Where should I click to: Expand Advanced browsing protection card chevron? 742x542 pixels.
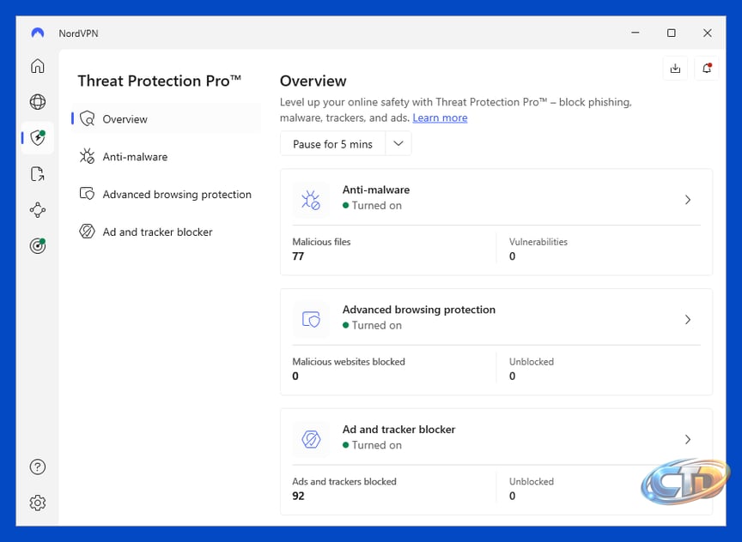(x=688, y=319)
